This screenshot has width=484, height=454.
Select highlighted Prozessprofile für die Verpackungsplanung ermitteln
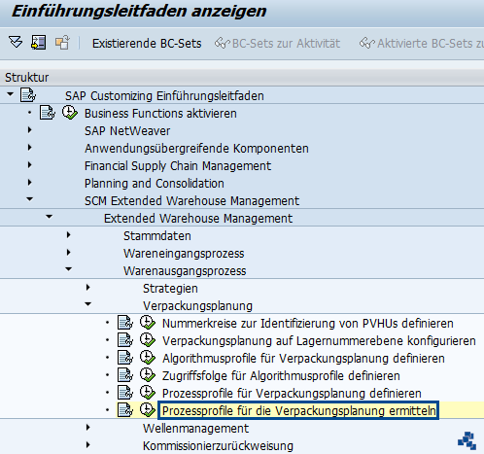[x=298, y=410]
